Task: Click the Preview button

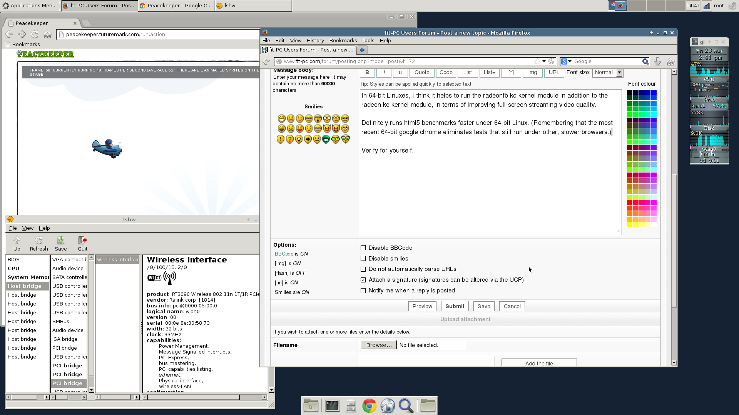Action: pyautogui.click(x=422, y=306)
